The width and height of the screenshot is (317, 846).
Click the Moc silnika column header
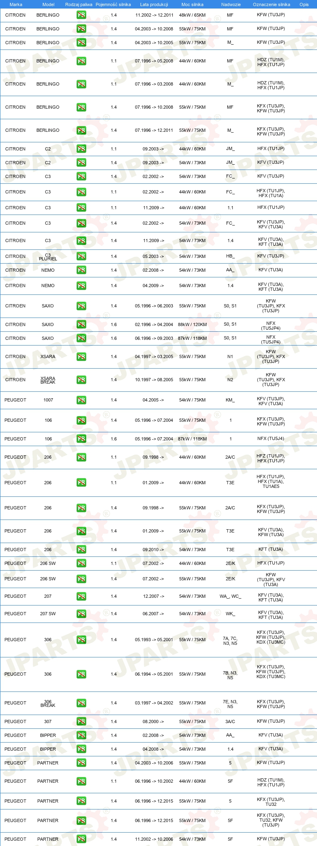(x=193, y=4)
